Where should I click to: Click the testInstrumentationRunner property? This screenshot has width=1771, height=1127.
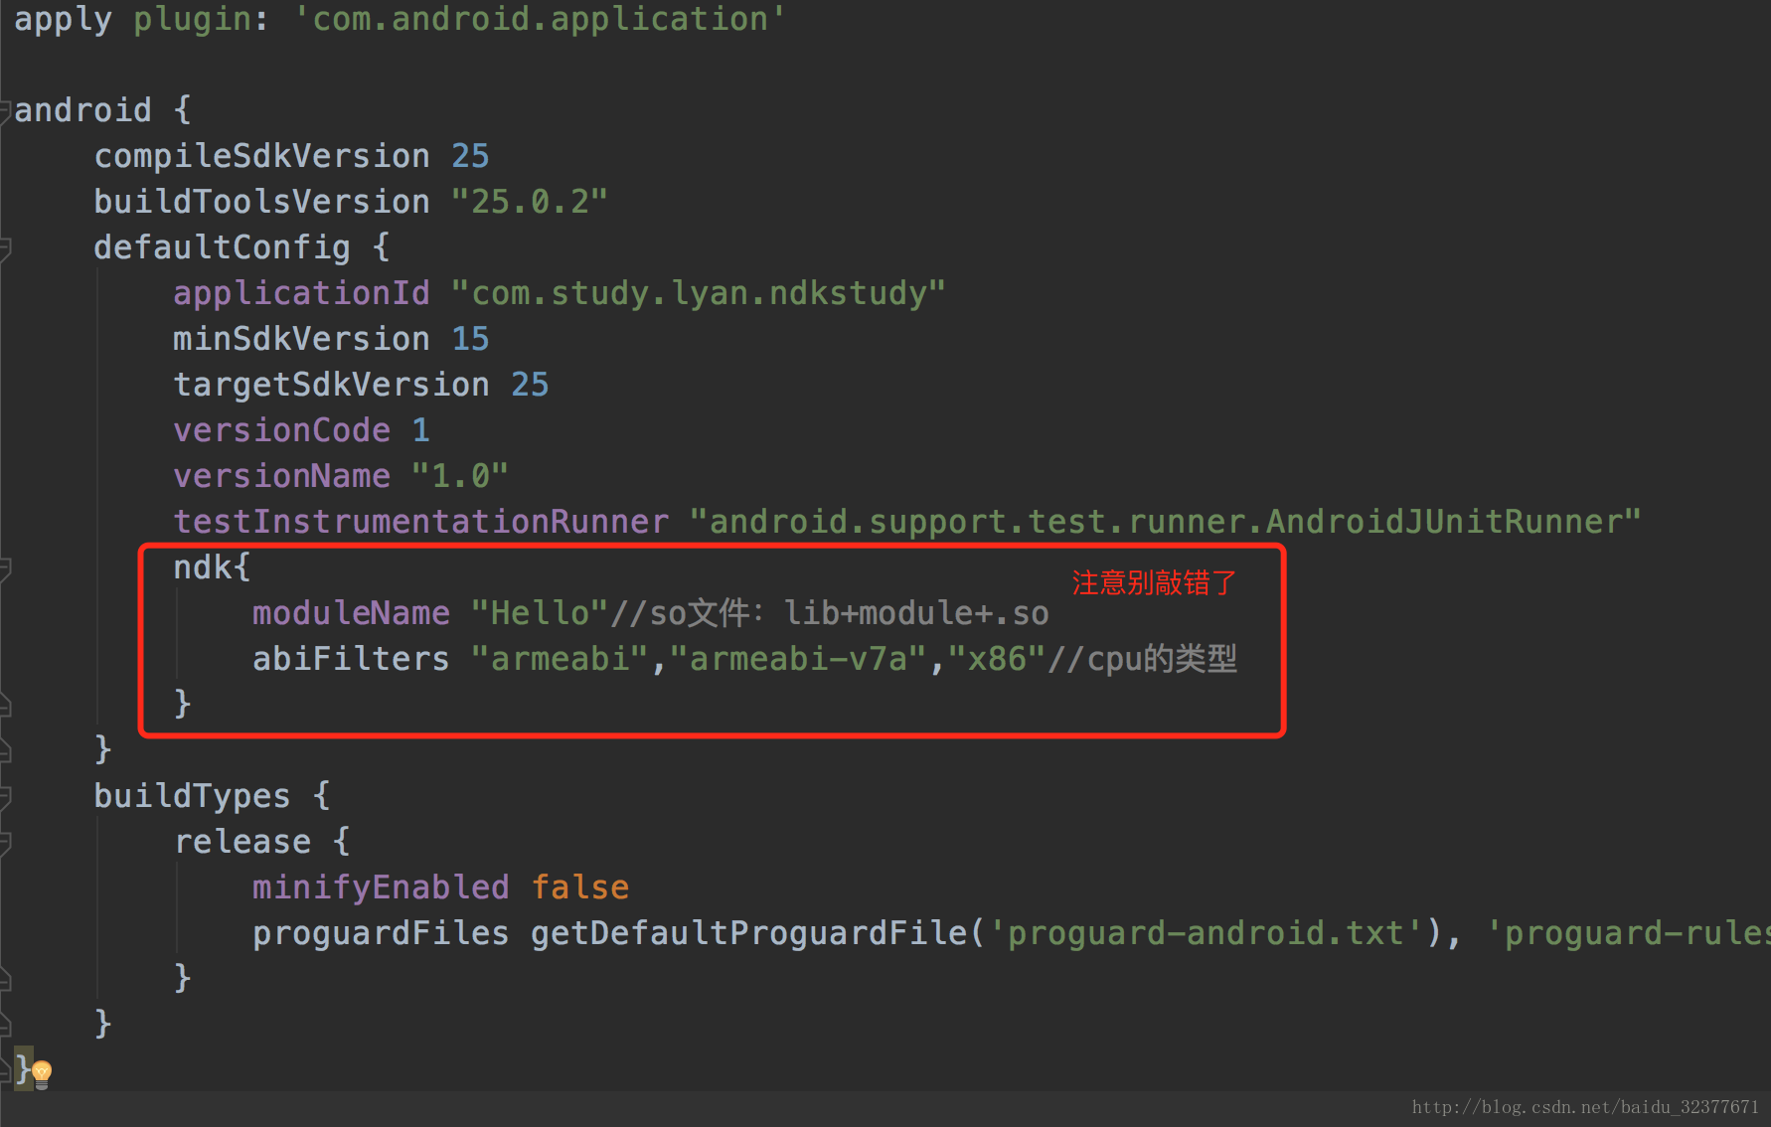(x=420, y=522)
